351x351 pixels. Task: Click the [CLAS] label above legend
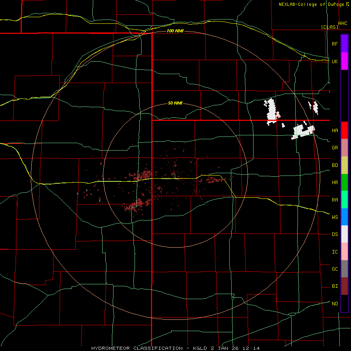[330, 27]
